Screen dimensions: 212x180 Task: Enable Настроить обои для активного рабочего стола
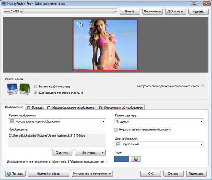pyautogui.click(x=203, y=86)
